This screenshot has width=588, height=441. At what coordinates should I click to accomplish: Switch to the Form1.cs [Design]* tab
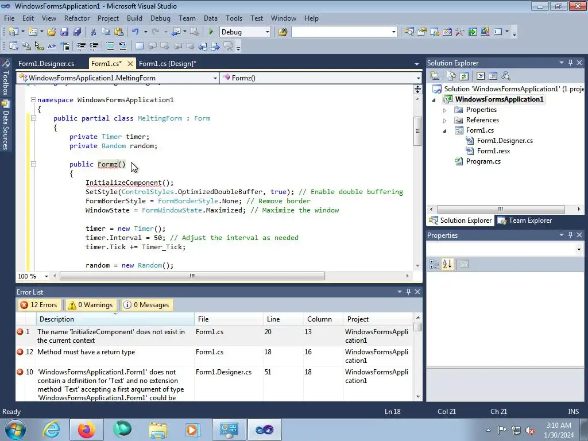[x=167, y=64]
